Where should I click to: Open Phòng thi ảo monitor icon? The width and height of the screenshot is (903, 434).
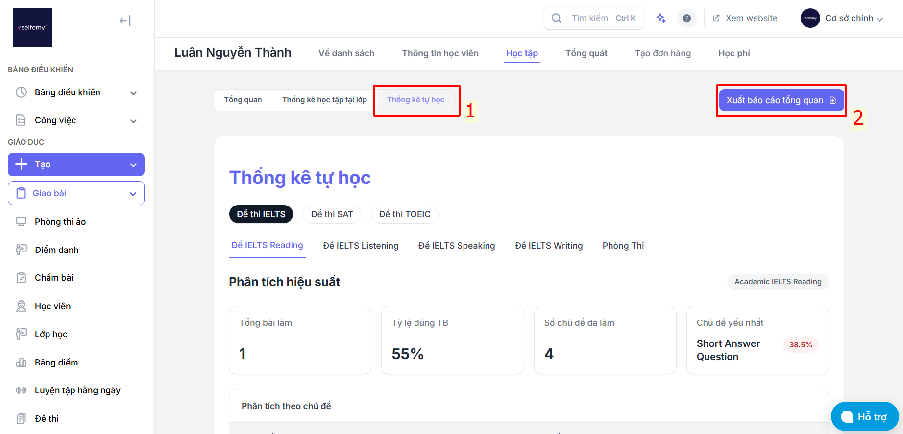[x=21, y=222]
